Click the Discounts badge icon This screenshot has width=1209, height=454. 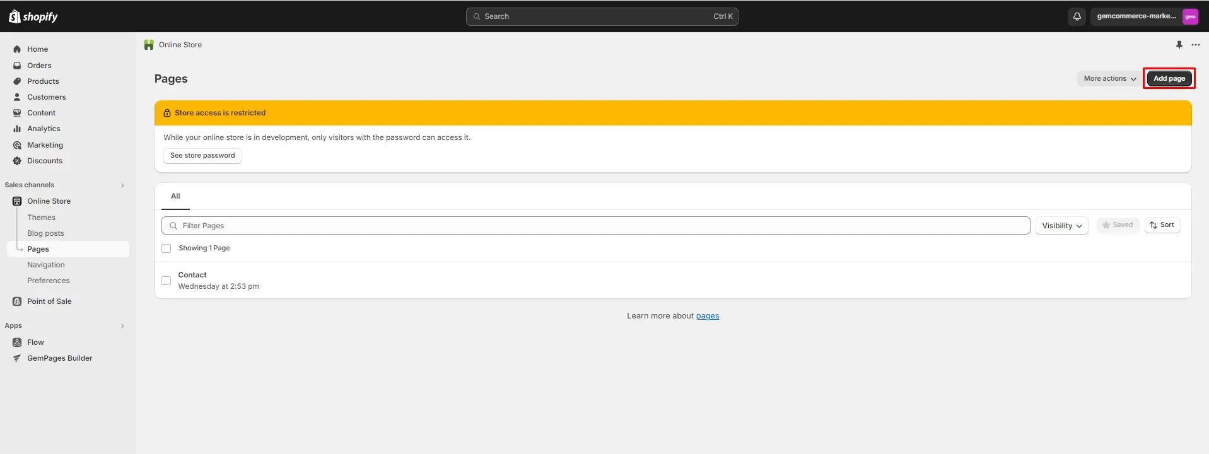17,161
